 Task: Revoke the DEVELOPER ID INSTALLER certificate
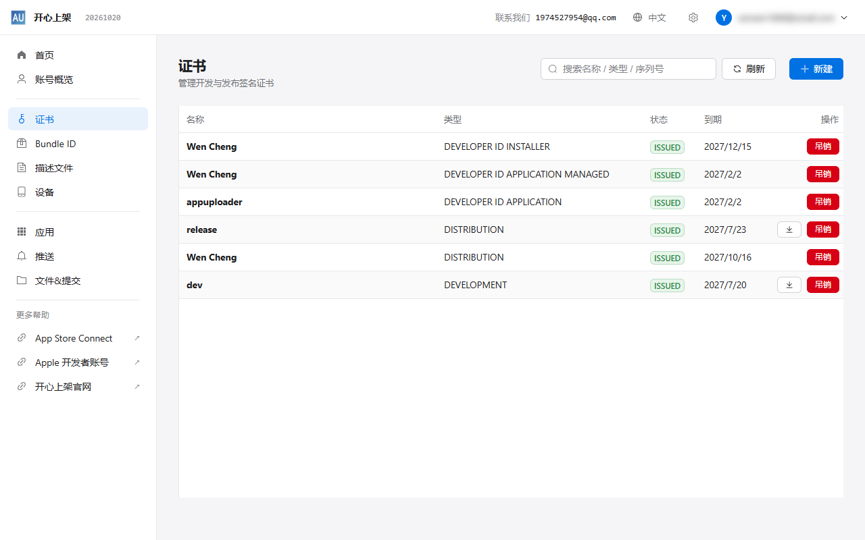click(x=823, y=146)
